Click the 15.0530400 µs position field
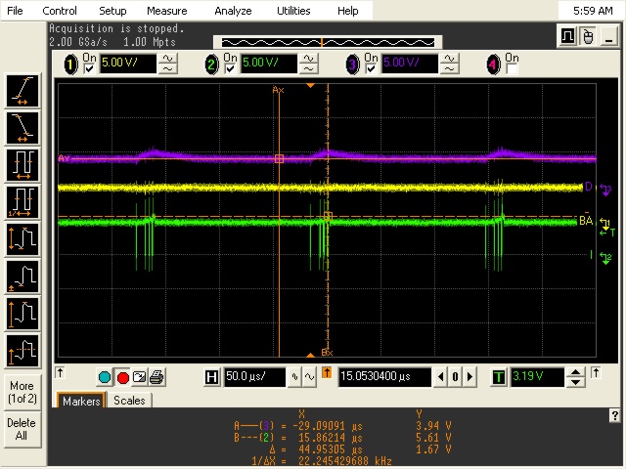 click(x=384, y=377)
